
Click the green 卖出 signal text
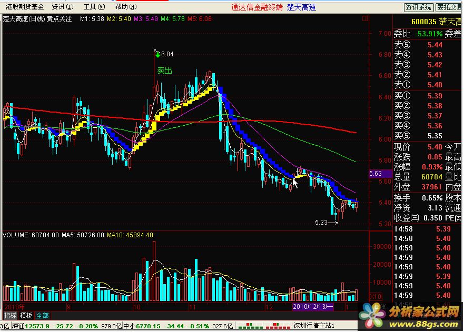click(164, 71)
